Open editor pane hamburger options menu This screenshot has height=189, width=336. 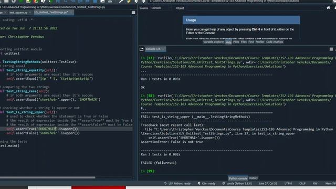pyautogui.click(x=133, y=13)
